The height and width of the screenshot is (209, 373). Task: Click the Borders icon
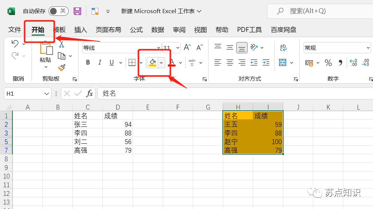(132, 62)
